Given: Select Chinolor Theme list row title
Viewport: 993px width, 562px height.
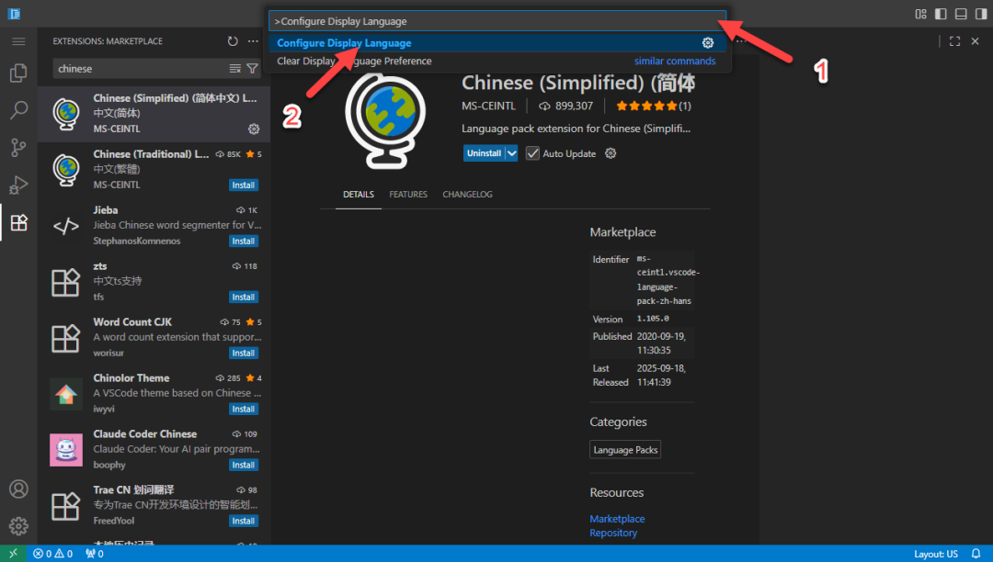Looking at the screenshot, I should pos(131,377).
